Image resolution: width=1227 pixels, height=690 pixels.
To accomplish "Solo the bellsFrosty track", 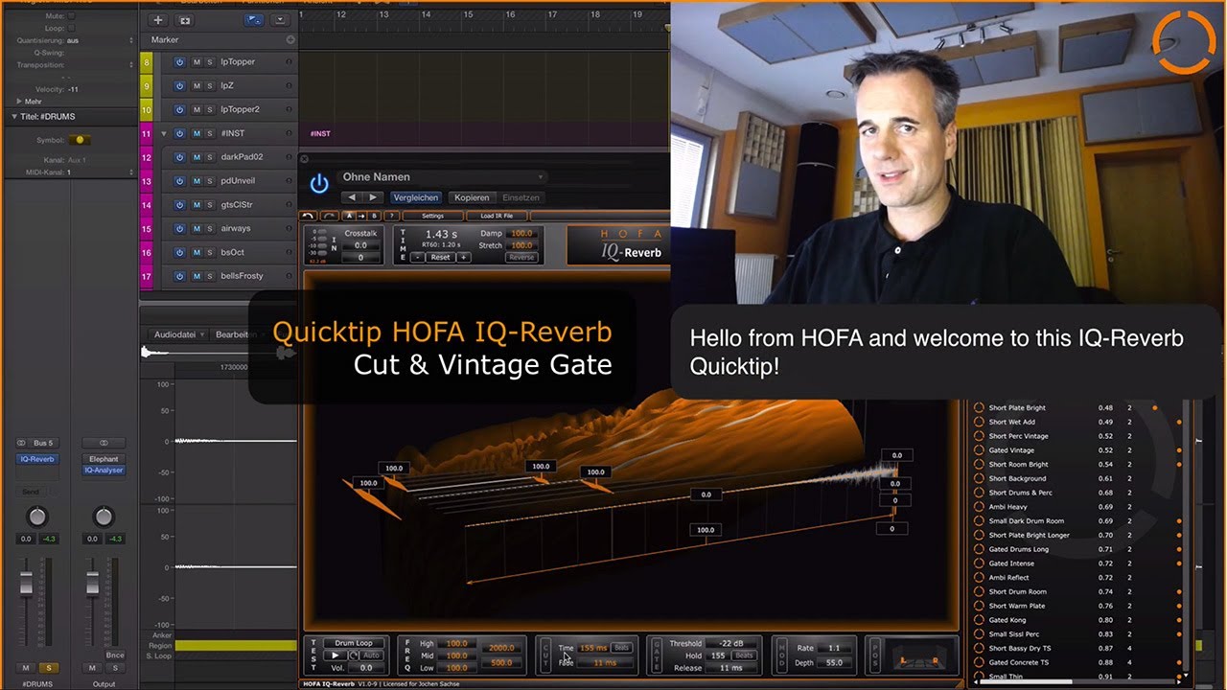I will 210,276.
